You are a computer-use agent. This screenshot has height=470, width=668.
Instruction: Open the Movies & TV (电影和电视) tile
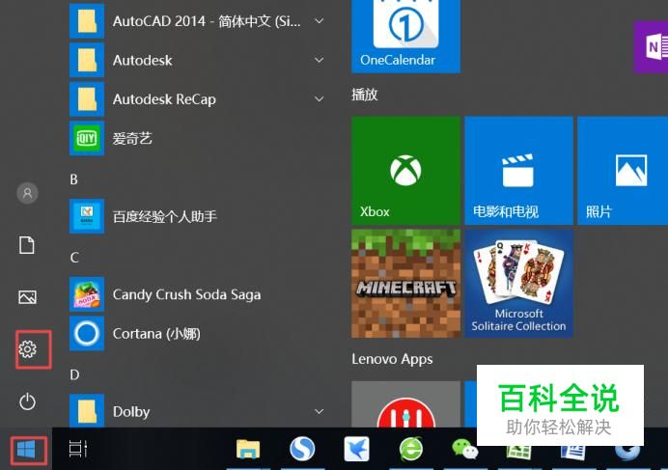[x=518, y=171]
